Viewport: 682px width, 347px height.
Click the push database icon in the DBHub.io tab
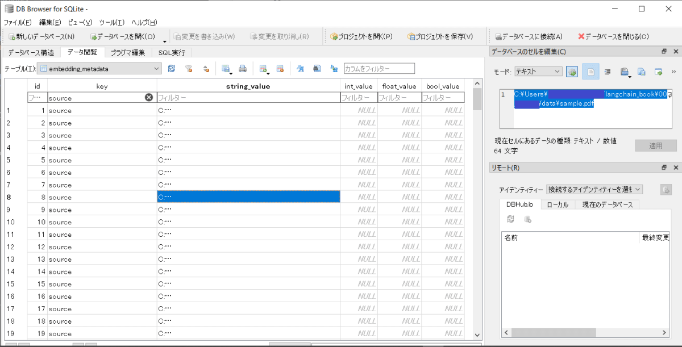point(527,219)
